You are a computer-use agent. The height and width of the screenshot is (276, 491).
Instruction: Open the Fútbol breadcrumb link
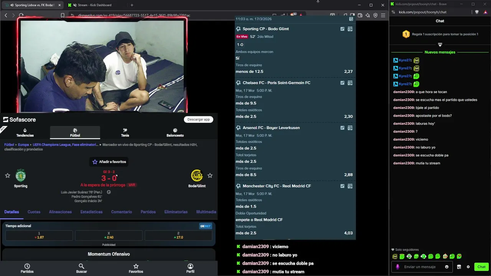(9, 145)
